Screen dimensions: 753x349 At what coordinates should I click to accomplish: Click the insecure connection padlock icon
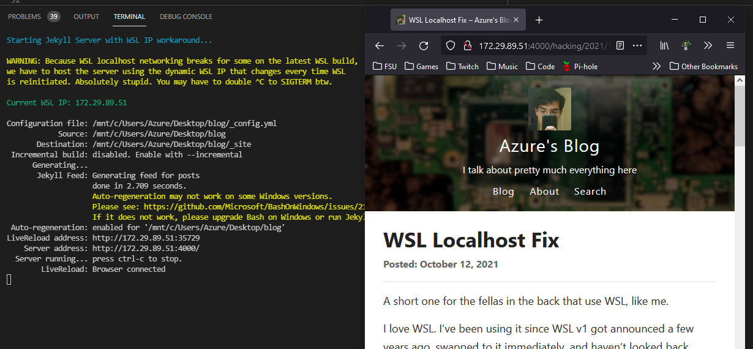pyautogui.click(x=467, y=45)
